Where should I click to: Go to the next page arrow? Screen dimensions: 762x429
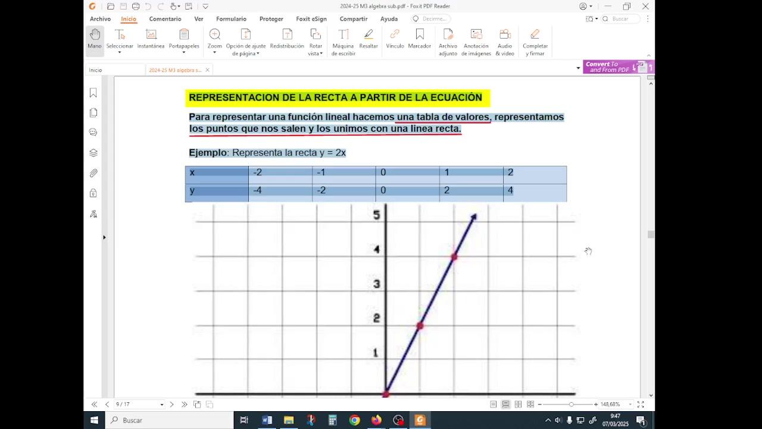click(171, 405)
